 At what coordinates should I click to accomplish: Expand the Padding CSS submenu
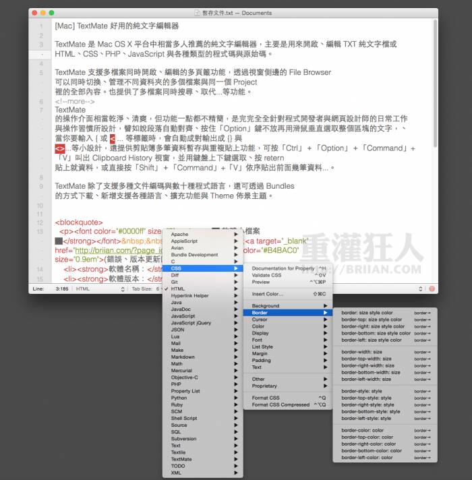pyautogui.click(x=288, y=360)
